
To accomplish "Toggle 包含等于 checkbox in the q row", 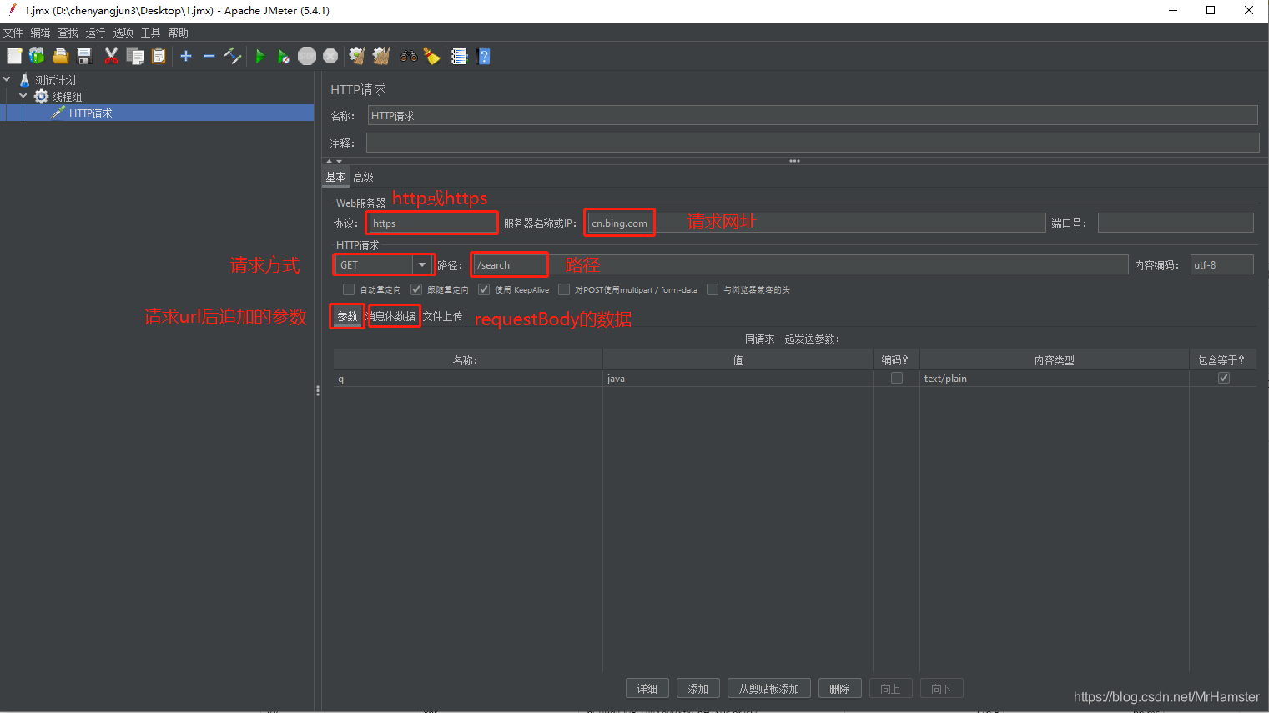I will click(1224, 378).
